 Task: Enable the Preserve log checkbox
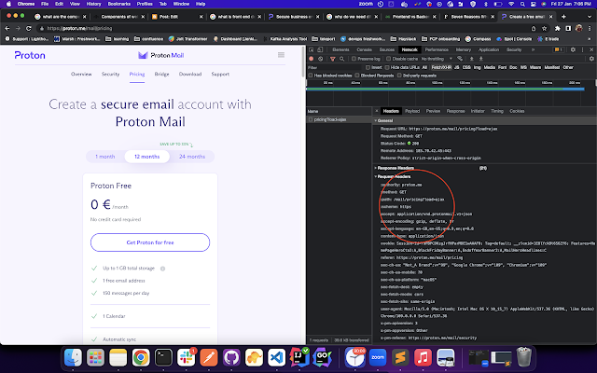point(354,59)
